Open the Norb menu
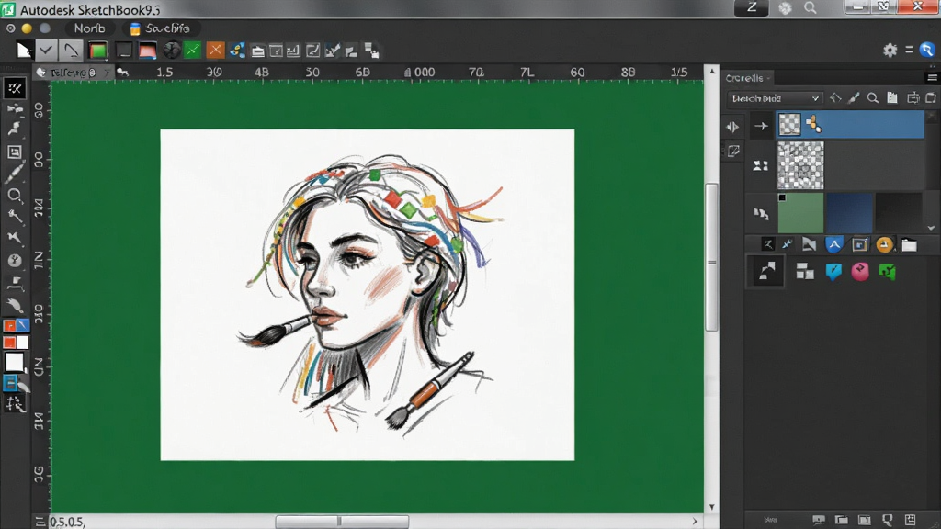This screenshot has width=941, height=529. (89, 28)
